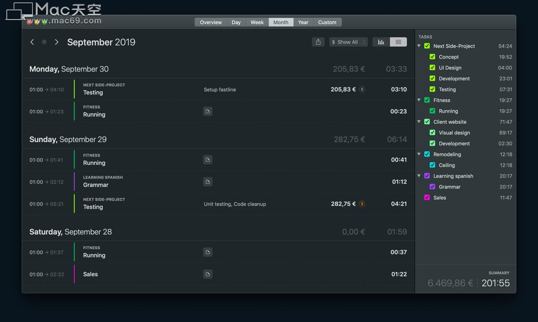Open the share/export button

coord(318,42)
